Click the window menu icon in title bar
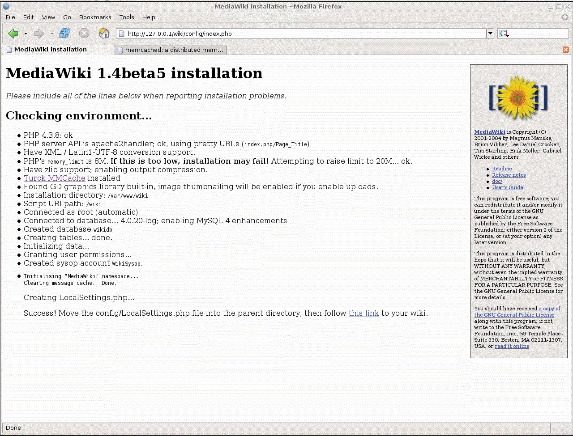 click(x=6, y=6)
